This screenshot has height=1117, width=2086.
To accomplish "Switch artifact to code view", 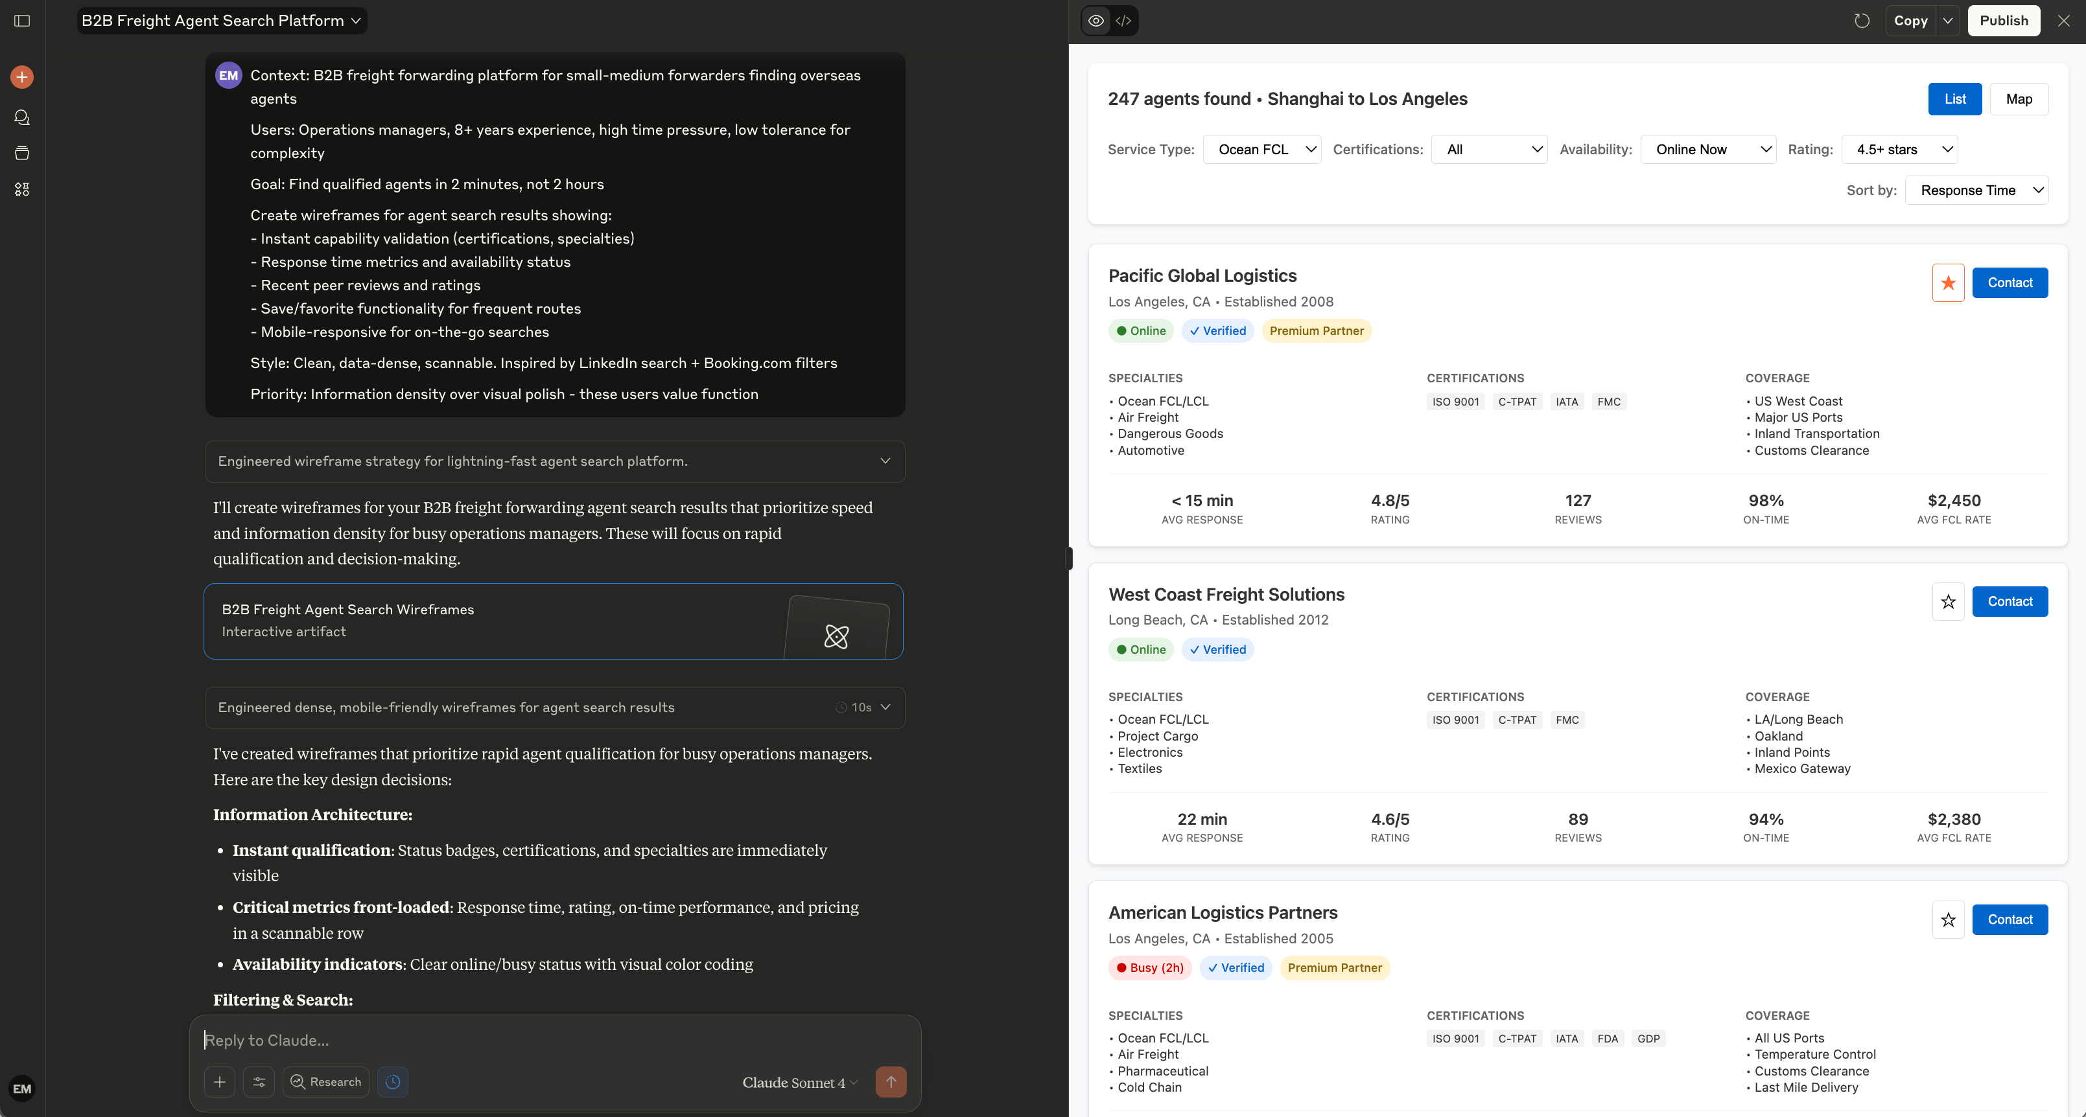I will (1123, 21).
